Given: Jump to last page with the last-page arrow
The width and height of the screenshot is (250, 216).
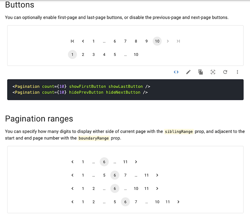Looking at the screenshot, I should [x=178, y=41].
